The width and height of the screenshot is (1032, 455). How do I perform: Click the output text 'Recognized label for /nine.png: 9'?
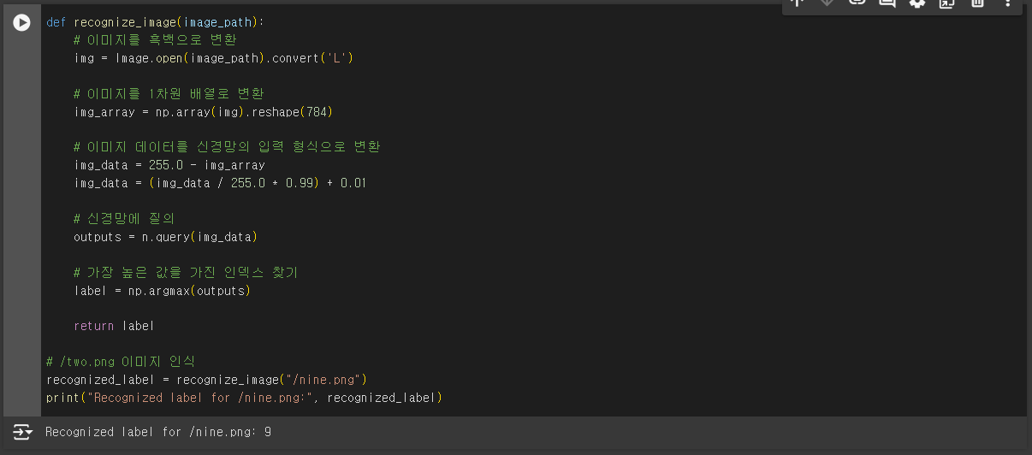pos(158,432)
